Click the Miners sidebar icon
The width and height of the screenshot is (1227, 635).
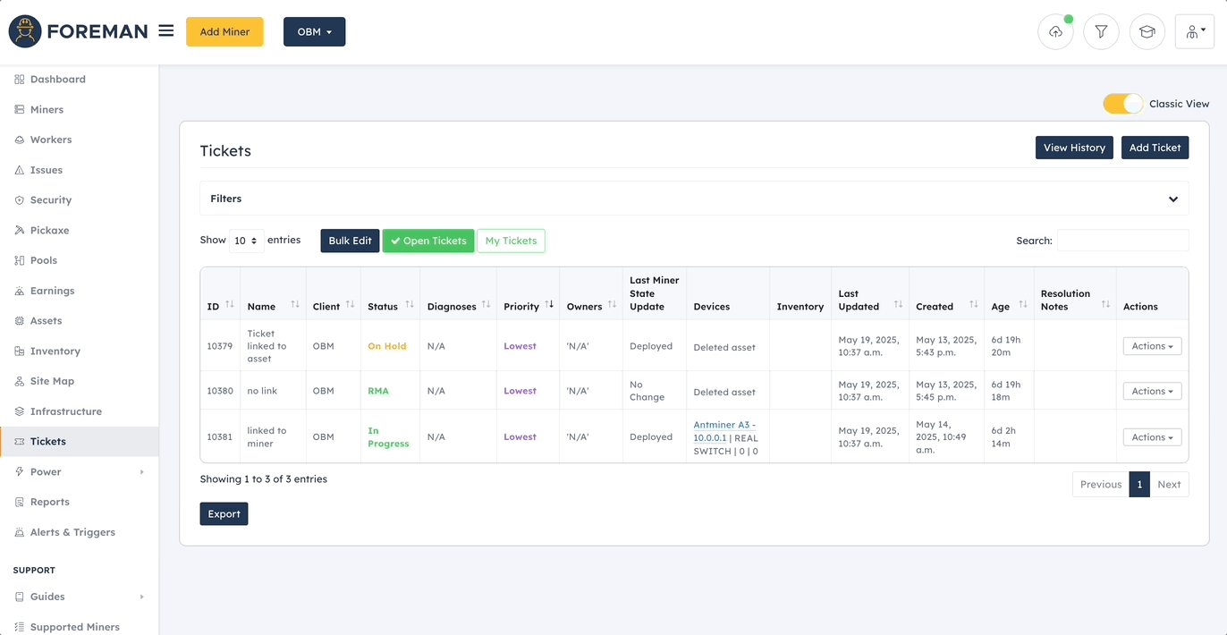20,110
